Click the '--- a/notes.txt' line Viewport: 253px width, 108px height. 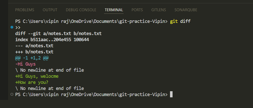(34, 46)
